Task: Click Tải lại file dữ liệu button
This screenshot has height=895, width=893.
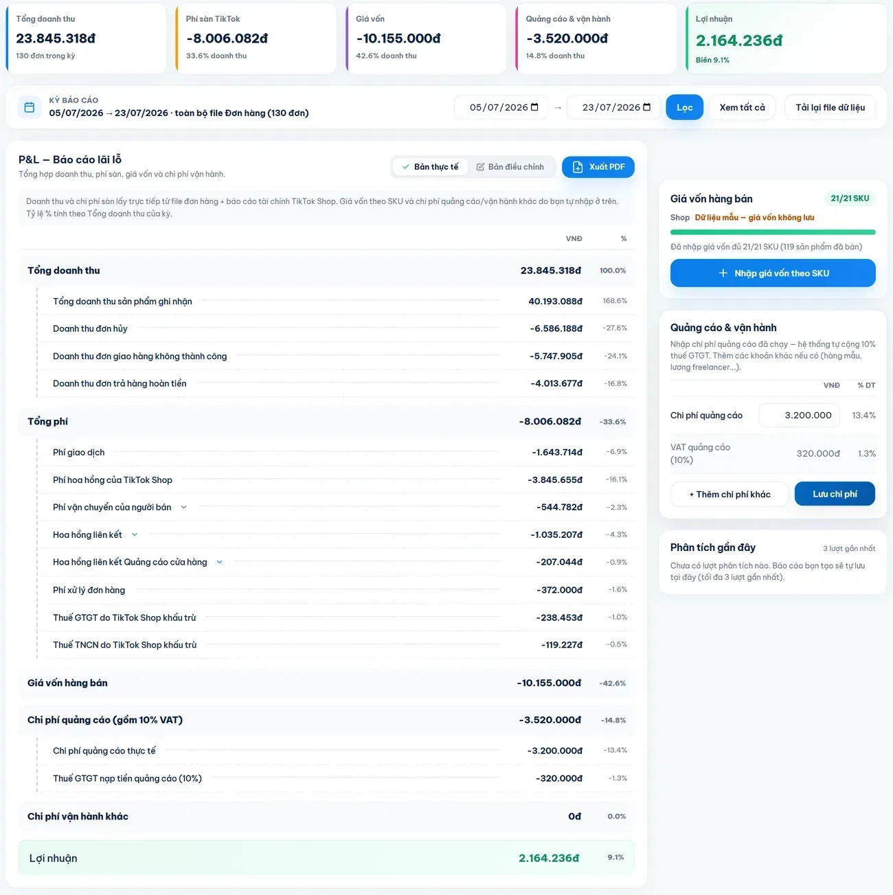Action: (x=830, y=107)
